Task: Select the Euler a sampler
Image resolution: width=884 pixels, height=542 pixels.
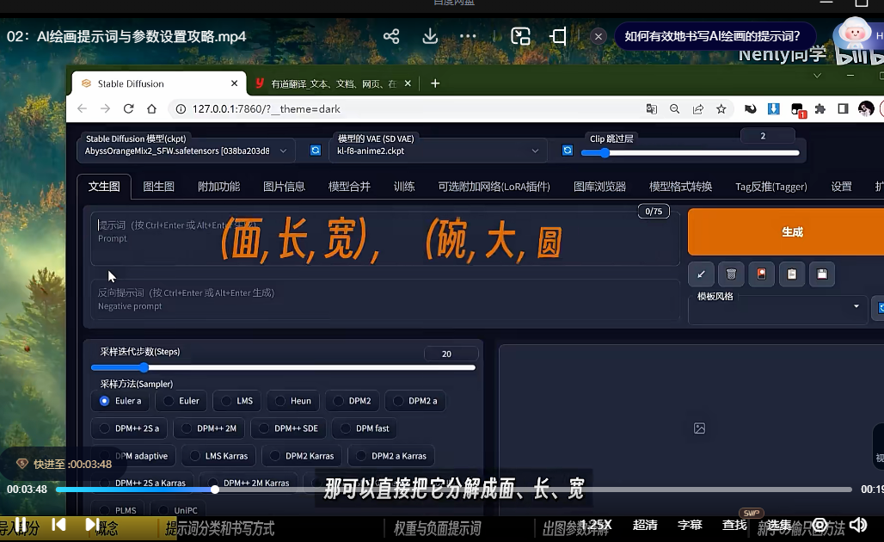Action: (x=121, y=401)
